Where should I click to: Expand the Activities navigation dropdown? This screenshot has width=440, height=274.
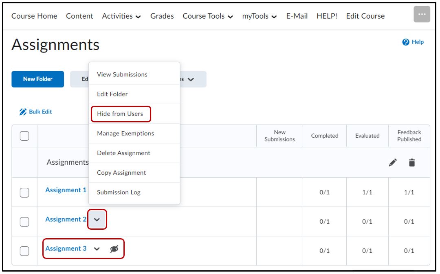coord(121,16)
